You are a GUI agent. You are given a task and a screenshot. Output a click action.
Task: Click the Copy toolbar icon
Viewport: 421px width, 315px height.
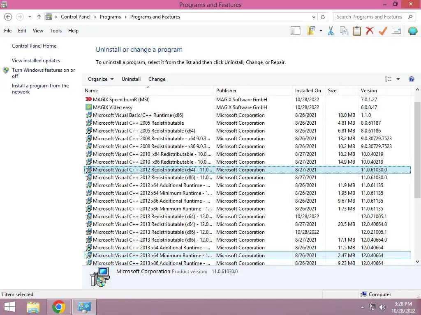[344, 30]
